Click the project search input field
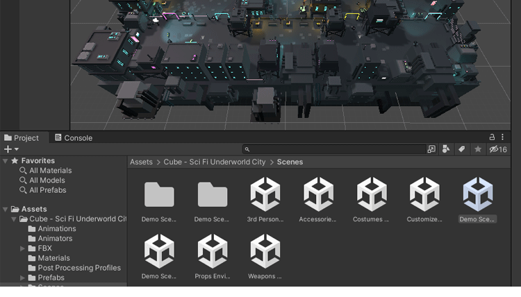This screenshot has width=521, height=297. click(337, 149)
